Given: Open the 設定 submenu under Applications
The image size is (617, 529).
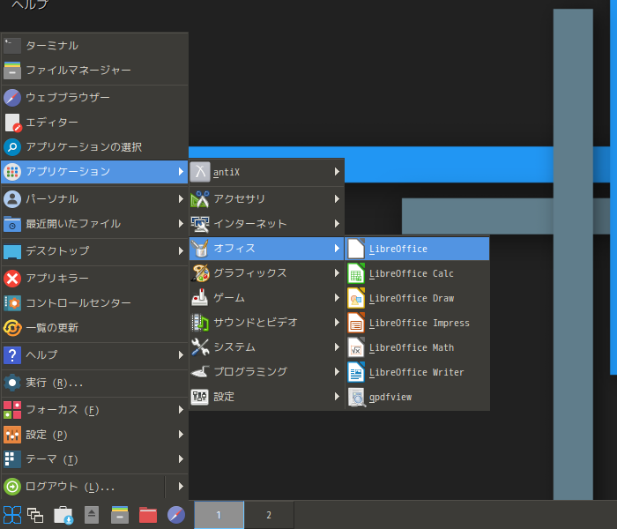Looking at the screenshot, I should pos(266,397).
